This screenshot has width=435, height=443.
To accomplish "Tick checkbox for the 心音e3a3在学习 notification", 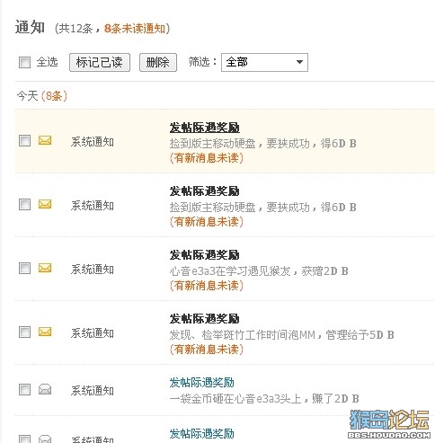I will click(24, 268).
